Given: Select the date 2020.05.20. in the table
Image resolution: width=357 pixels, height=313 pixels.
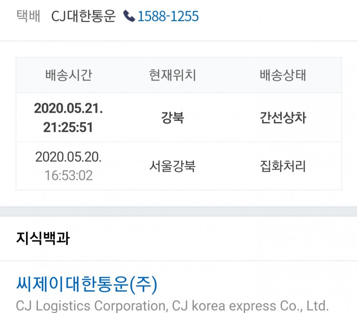Looking at the screenshot, I should pos(69,157).
